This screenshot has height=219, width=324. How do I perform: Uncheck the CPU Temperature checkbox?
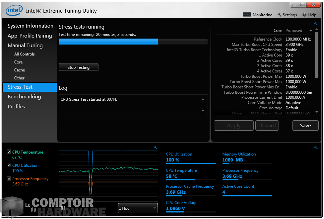tap(9, 152)
